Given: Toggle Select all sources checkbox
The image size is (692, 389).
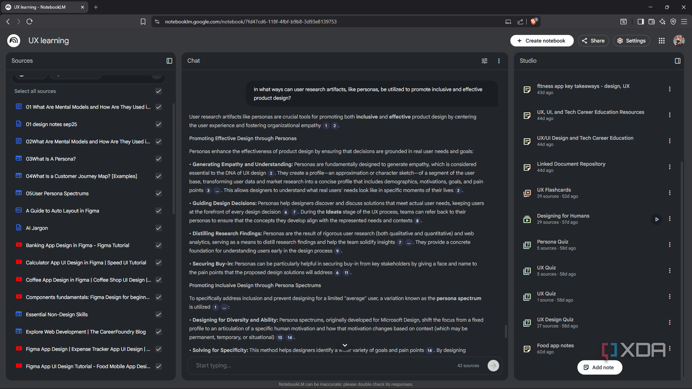Looking at the screenshot, I should [159, 91].
